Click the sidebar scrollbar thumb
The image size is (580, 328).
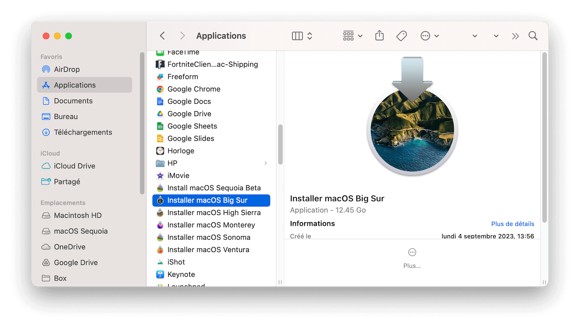(x=142, y=123)
